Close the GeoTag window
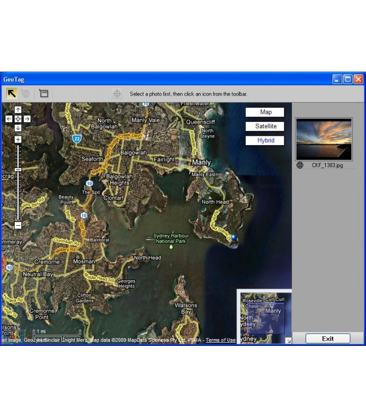Screen dimensions: 366x418 click(359, 79)
